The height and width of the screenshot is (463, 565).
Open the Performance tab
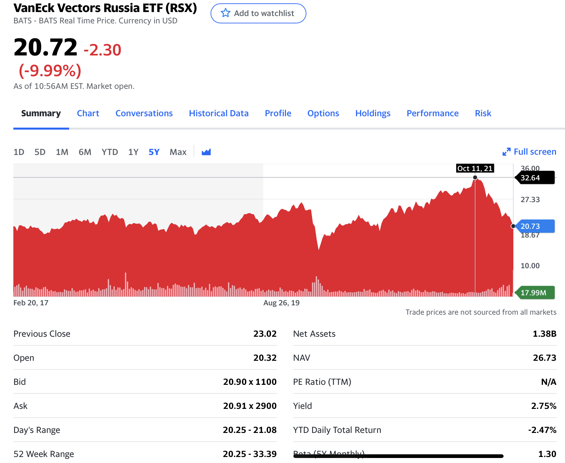(x=433, y=113)
